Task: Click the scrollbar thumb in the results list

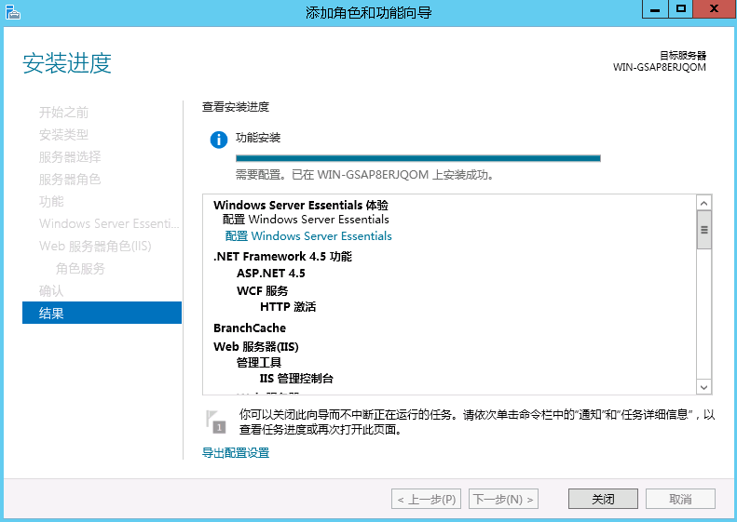Action: click(704, 230)
